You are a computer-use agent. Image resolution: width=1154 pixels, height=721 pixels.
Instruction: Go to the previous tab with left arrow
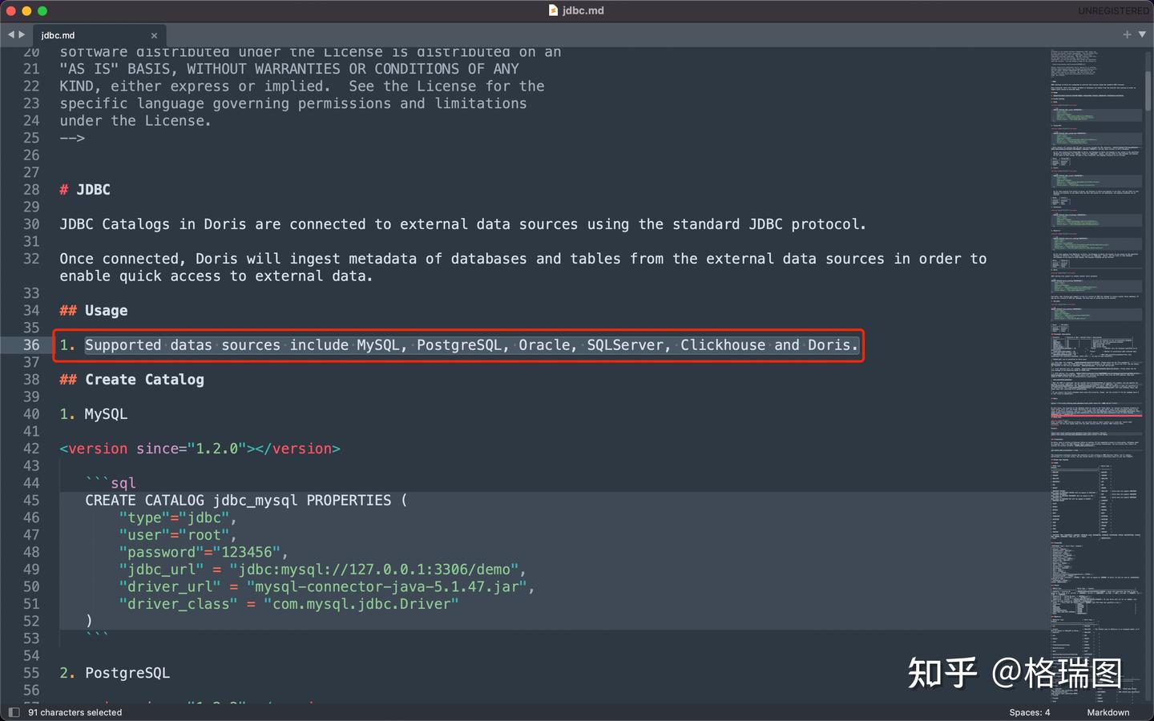tap(11, 34)
